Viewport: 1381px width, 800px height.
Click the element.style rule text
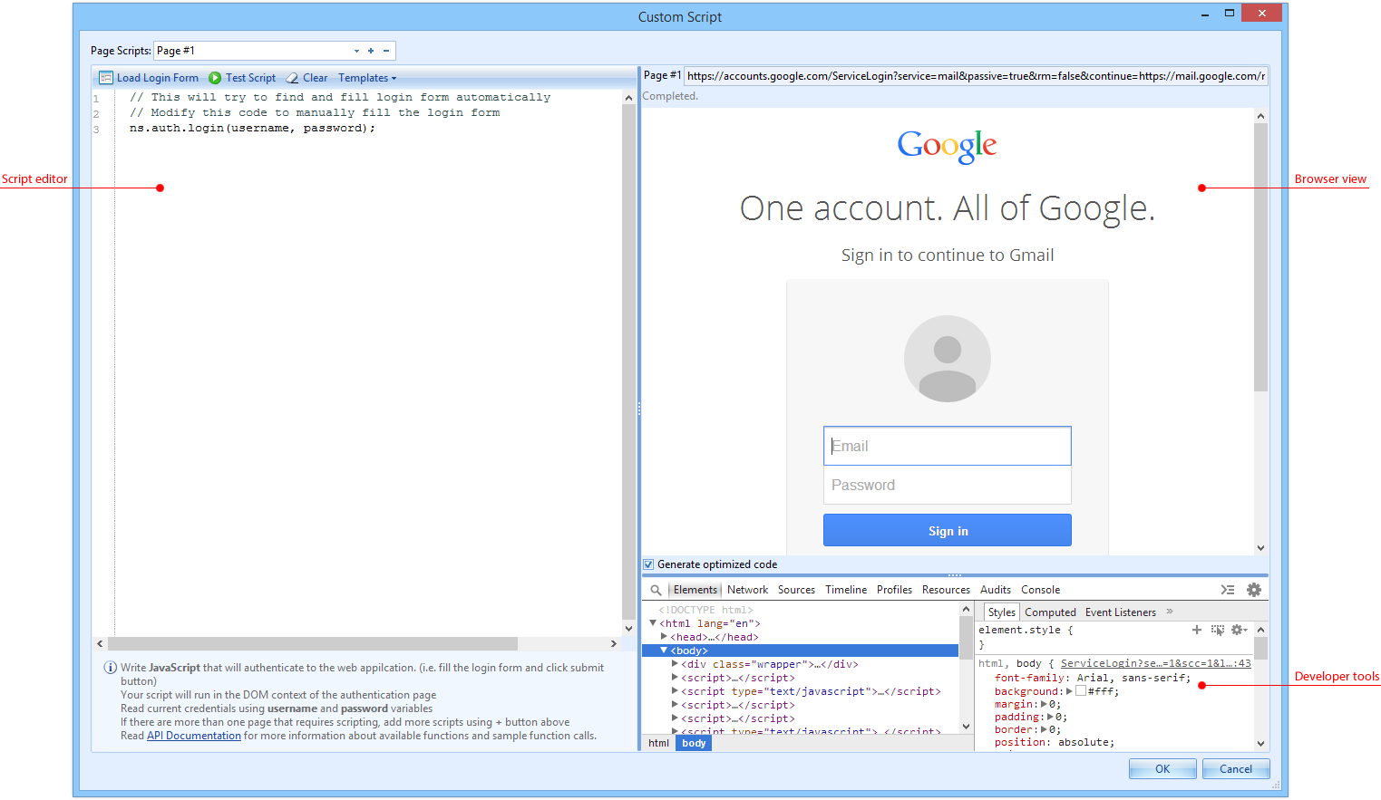pos(1026,630)
